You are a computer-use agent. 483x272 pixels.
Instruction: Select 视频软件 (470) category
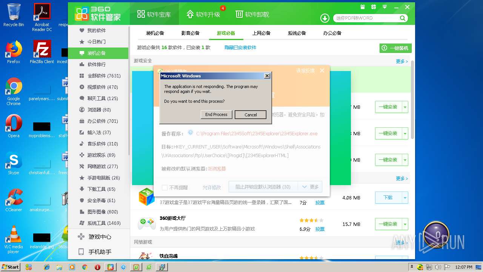(98, 87)
